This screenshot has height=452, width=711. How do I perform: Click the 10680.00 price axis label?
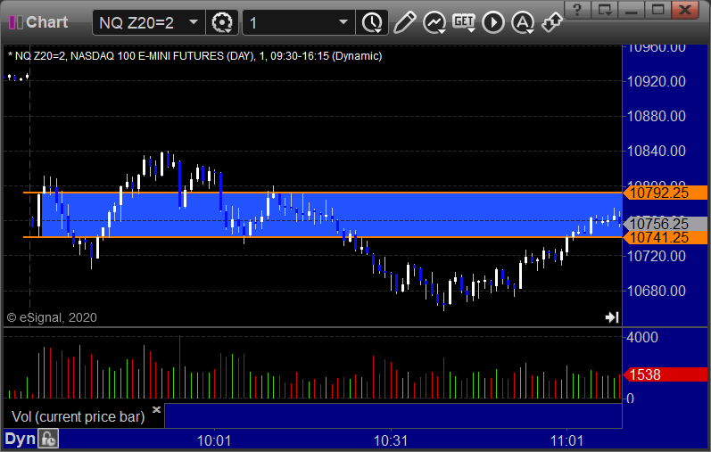click(x=656, y=291)
